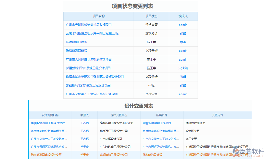Click the 项目名称 column header

point(99,16)
